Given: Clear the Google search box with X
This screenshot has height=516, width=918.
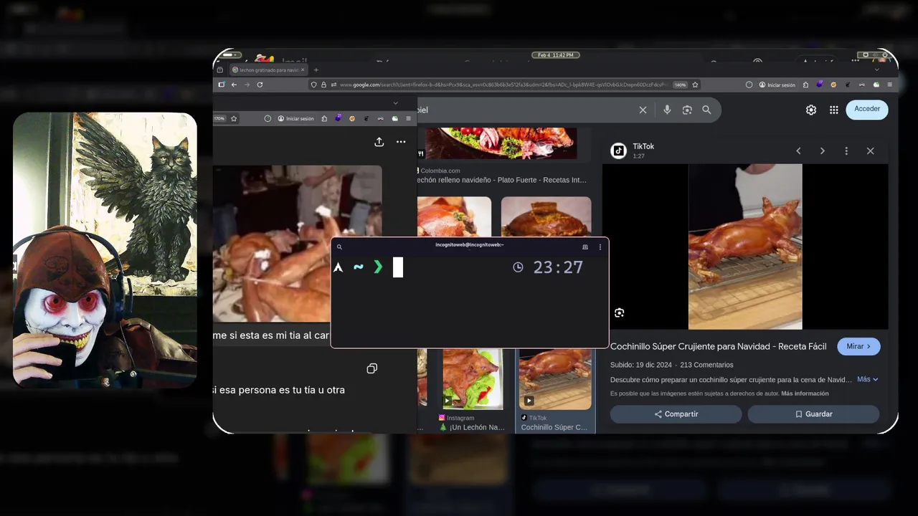Looking at the screenshot, I should pyautogui.click(x=643, y=110).
